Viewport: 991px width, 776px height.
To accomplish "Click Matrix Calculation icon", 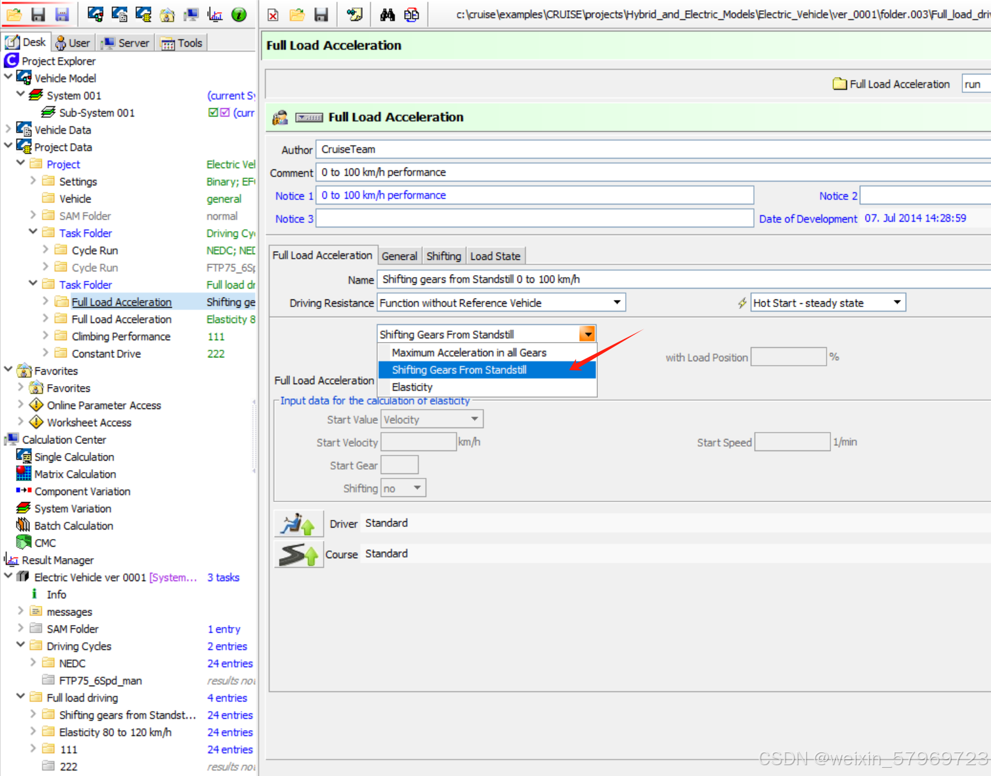I will [24, 473].
